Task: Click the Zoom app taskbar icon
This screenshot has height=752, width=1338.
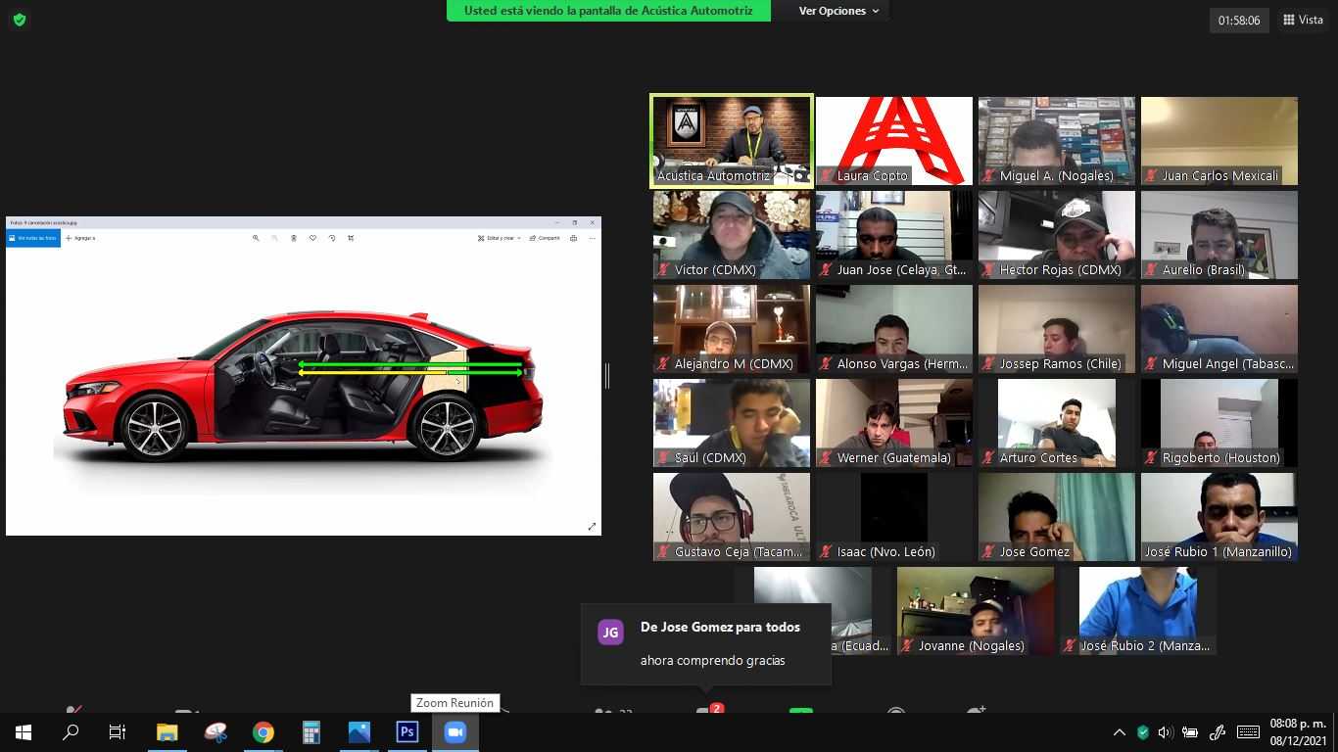Action: coord(454,732)
